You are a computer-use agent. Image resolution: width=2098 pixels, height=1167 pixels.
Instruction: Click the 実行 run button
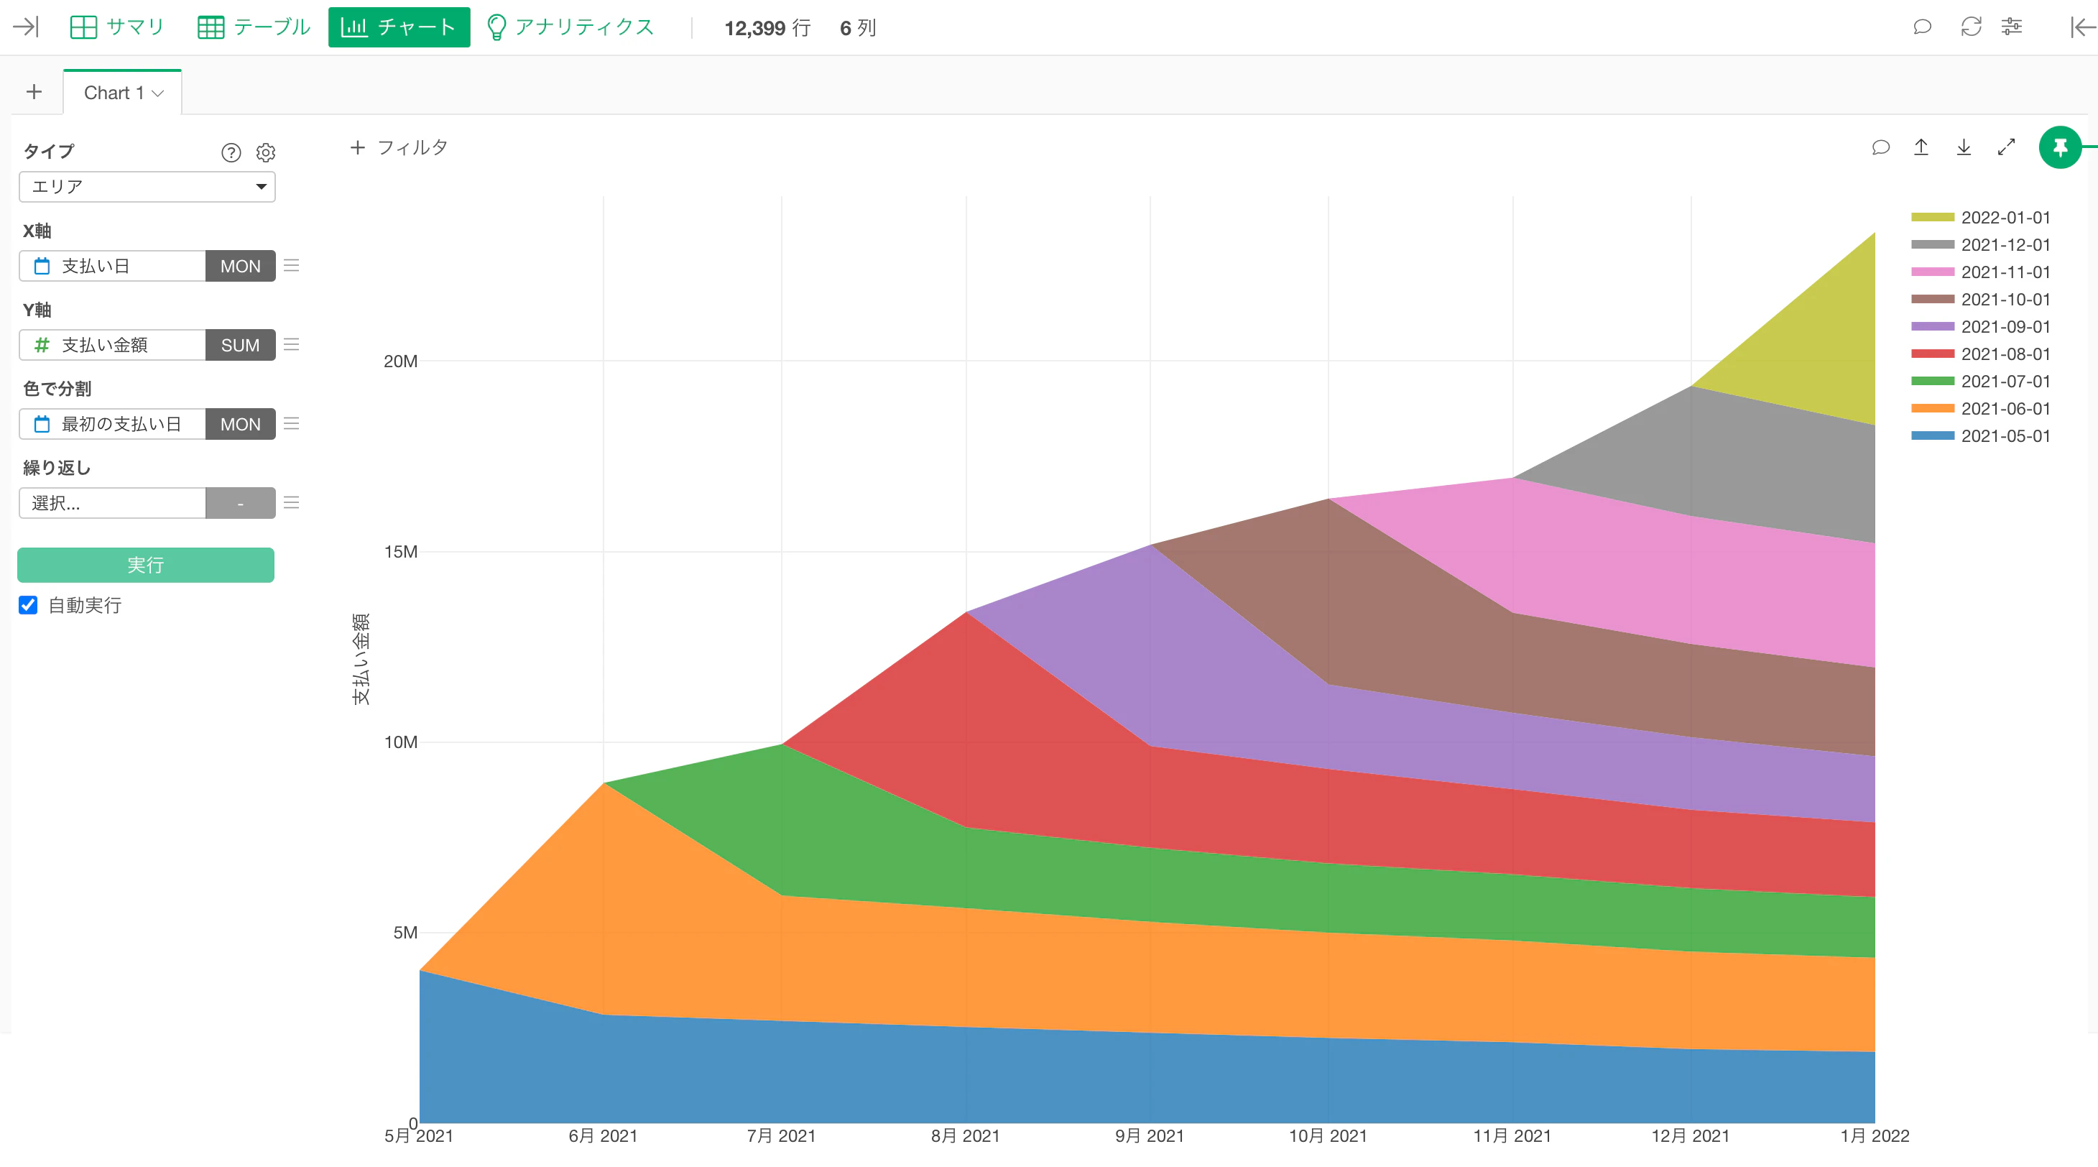click(146, 566)
